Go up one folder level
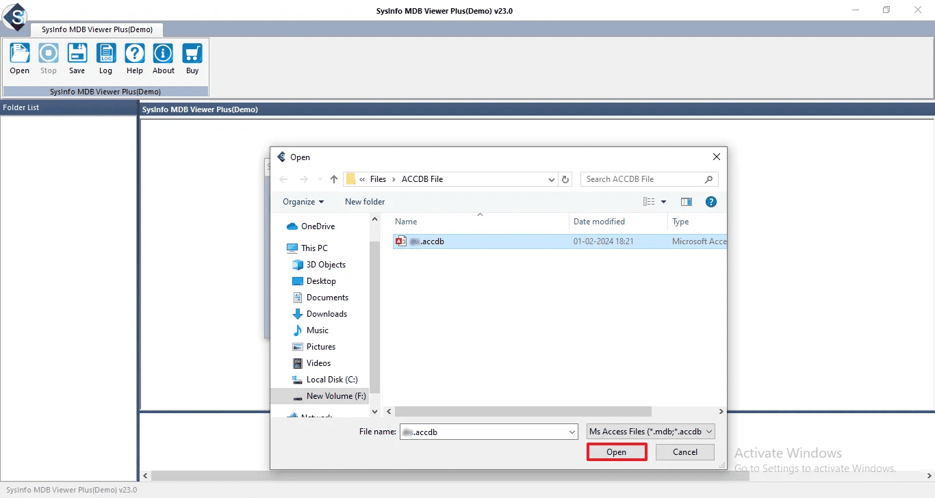 pyautogui.click(x=334, y=179)
